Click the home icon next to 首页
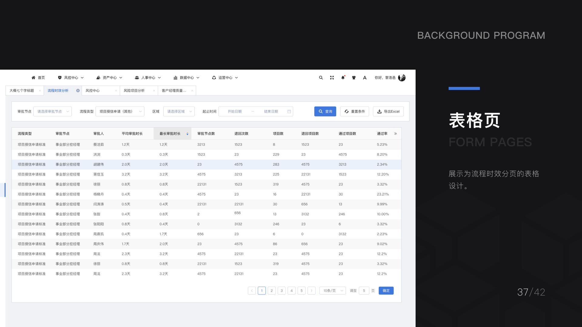The height and width of the screenshot is (327, 582). pos(33,78)
